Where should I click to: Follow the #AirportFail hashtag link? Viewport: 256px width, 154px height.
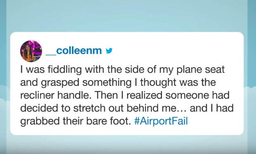tap(161, 121)
